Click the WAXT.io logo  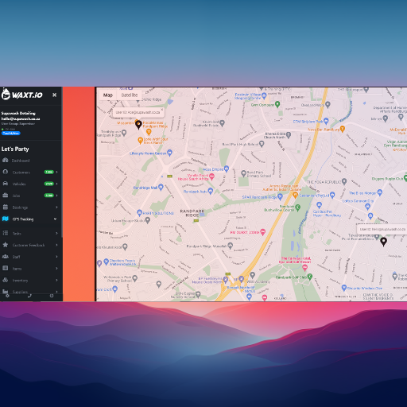coord(21,94)
